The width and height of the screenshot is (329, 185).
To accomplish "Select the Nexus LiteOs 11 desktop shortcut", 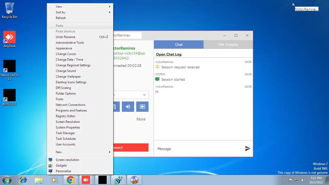I will tap(10, 70).
